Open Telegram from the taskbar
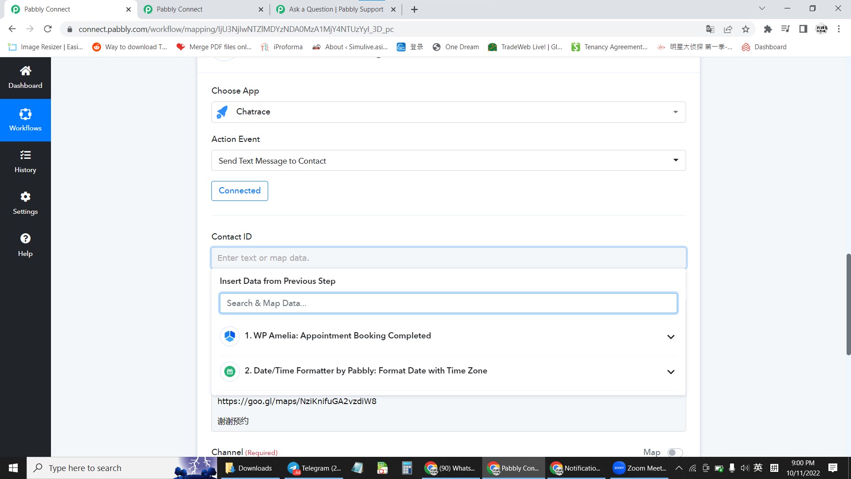Viewport: 851px width, 479px height. coord(314,468)
